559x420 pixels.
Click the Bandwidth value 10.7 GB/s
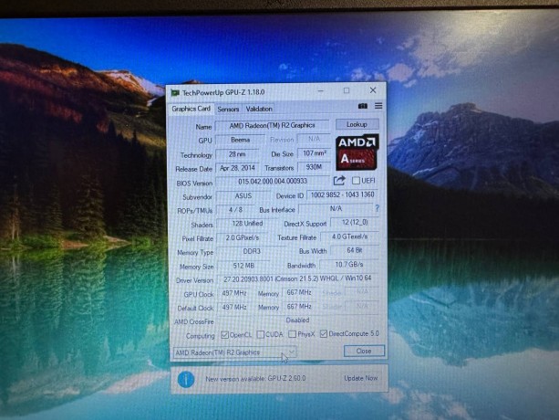349,265
